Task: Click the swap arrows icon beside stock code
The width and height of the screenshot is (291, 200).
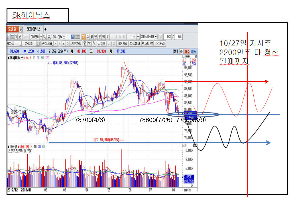Action: point(49,37)
